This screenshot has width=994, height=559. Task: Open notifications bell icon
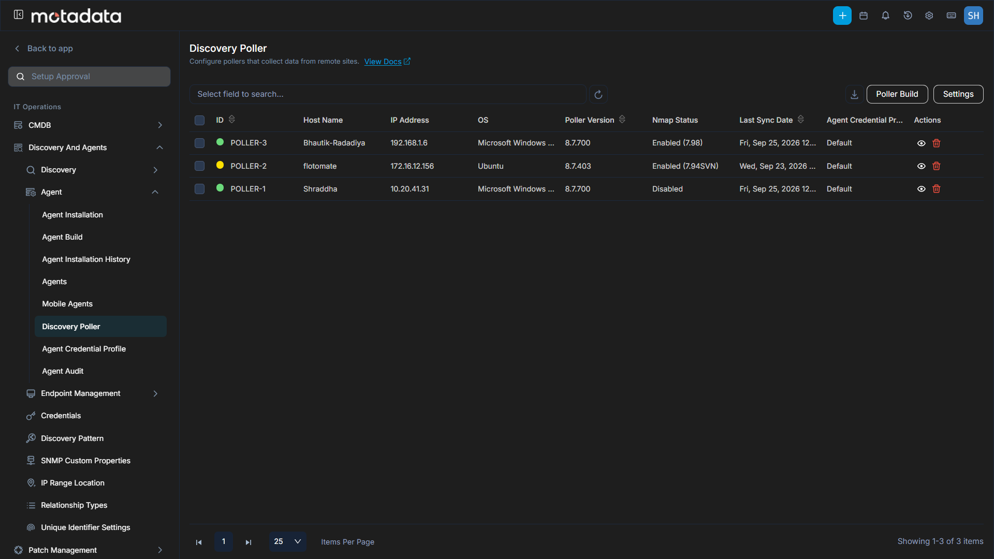tap(885, 16)
